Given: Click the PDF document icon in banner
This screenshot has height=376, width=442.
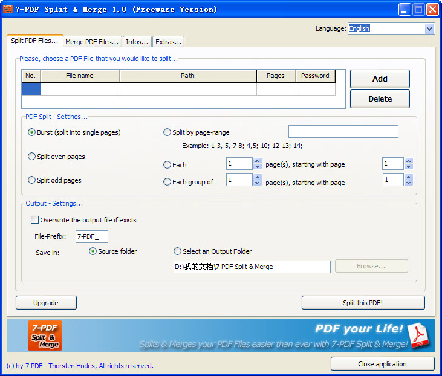Looking at the screenshot, I should point(418,336).
